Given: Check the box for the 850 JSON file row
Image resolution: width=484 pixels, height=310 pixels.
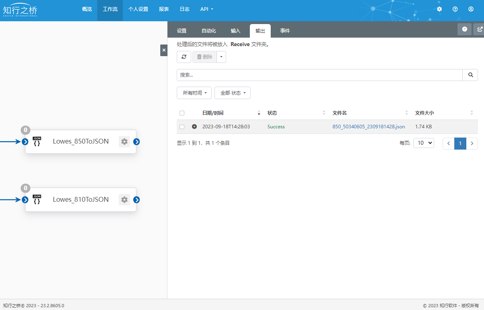Looking at the screenshot, I should click(x=182, y=127).
